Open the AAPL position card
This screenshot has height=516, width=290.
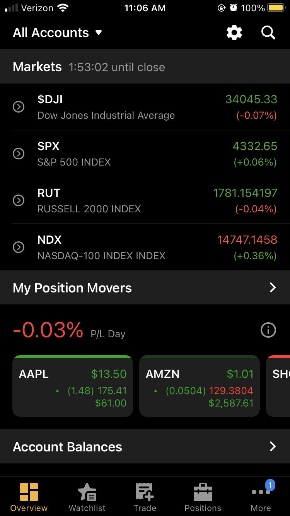click(73, 386)
